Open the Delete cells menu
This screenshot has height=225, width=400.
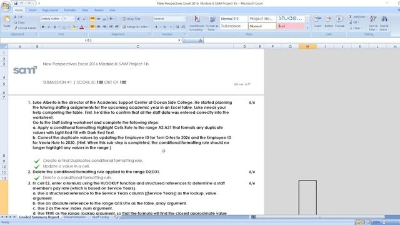pyautogui.click(x=329, y=22)
